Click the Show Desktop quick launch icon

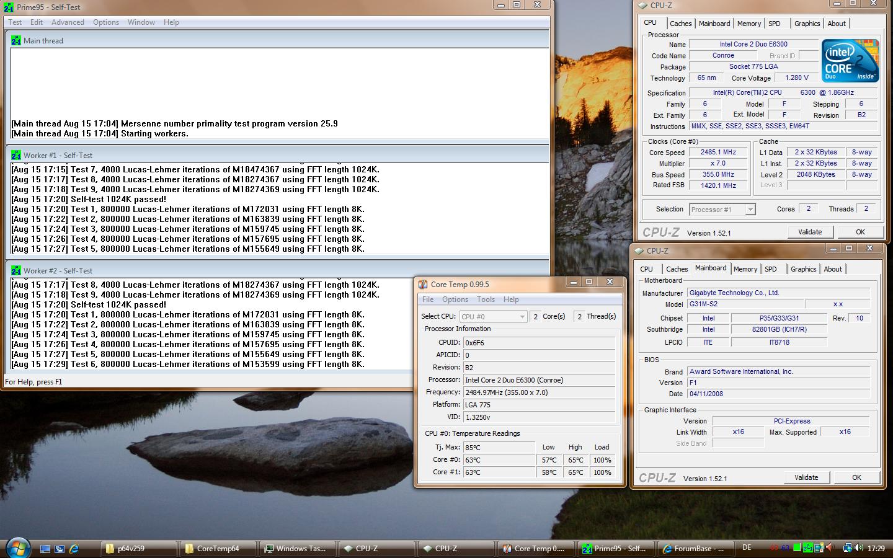click(x=45, y=549)
